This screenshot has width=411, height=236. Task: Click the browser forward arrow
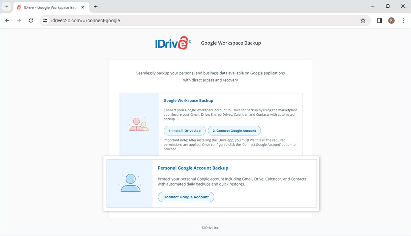19,21
